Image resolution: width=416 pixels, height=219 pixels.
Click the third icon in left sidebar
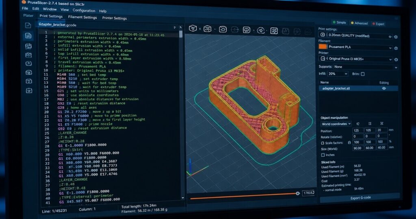(28, 46)
